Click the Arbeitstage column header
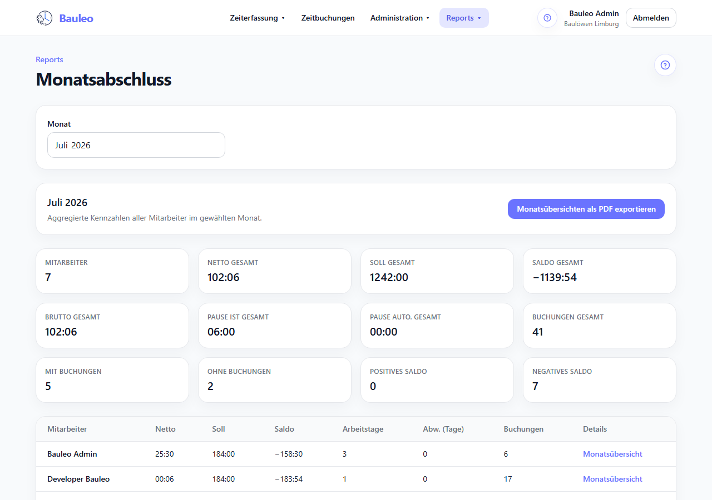The height and width of the screenshot is (500, 712). click(363, 429)
